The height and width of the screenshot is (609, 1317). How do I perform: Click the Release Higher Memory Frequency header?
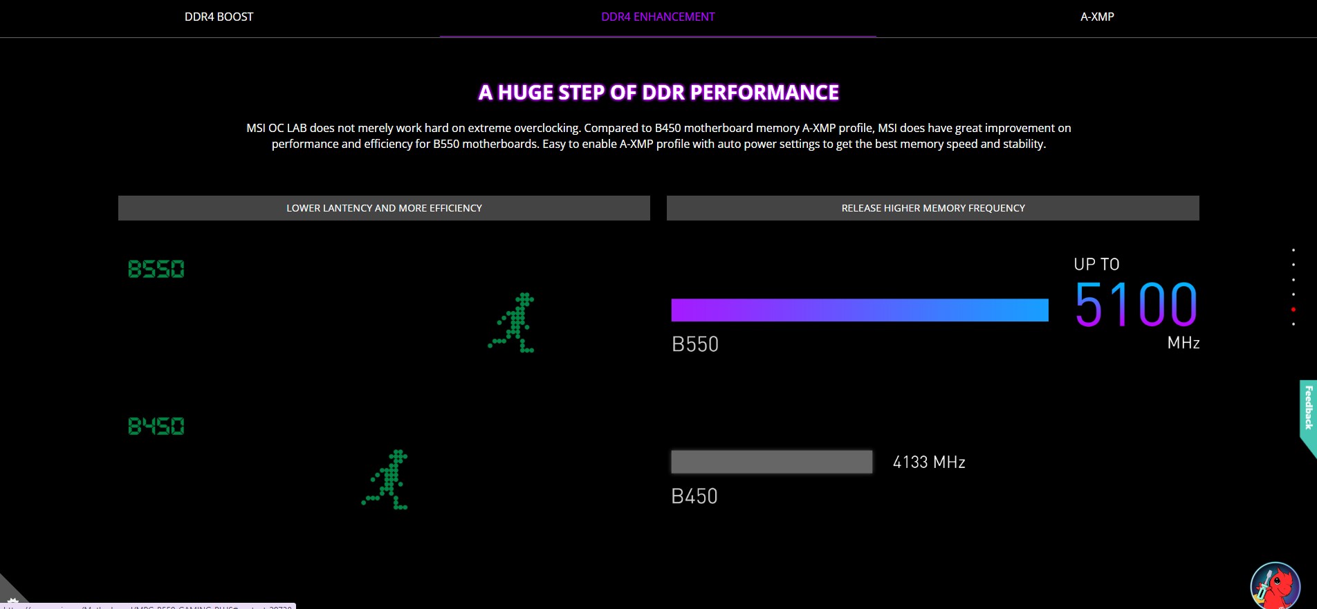(932, 208)
